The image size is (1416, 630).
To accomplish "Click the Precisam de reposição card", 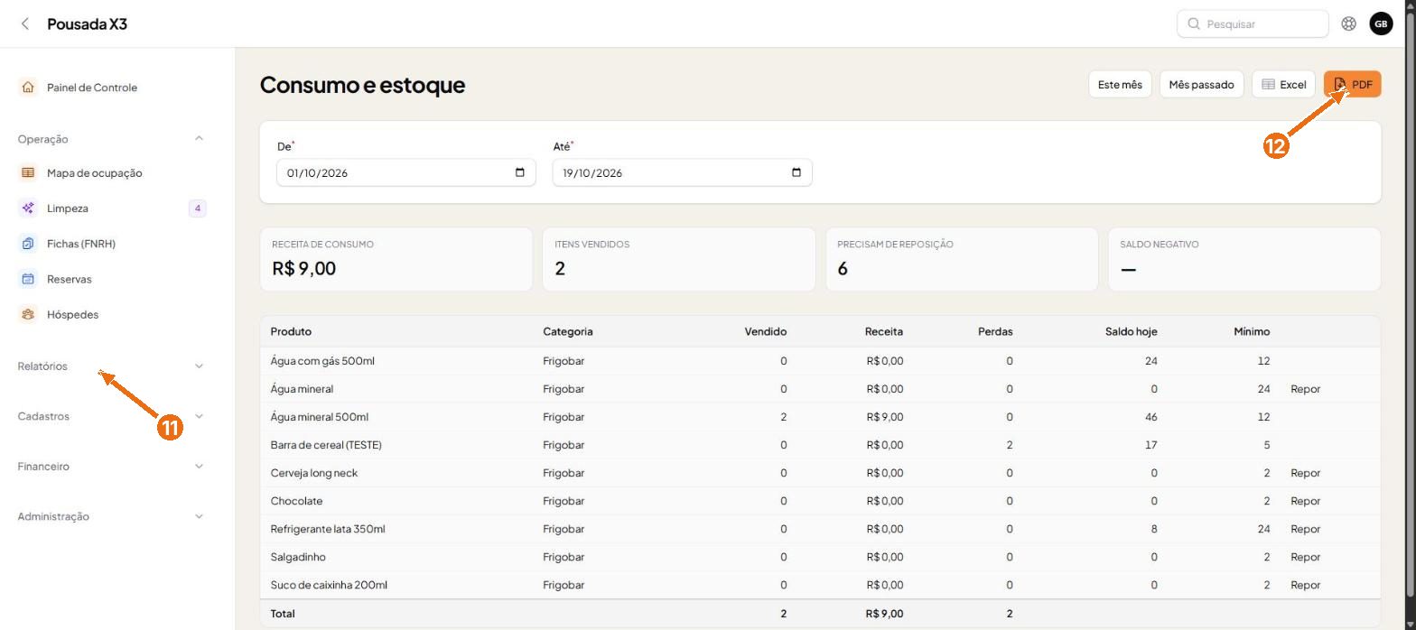I will coord(962,259).
